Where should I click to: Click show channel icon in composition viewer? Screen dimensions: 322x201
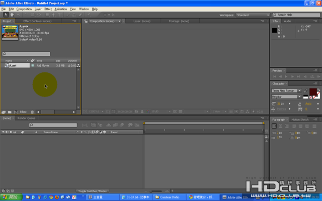pos(147,112)
